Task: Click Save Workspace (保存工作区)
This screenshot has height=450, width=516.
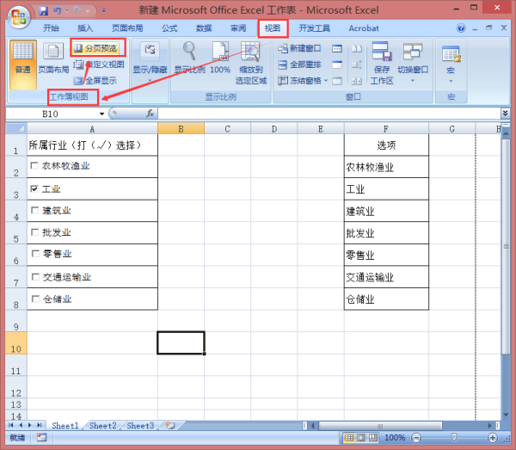Action: [381, 63]
